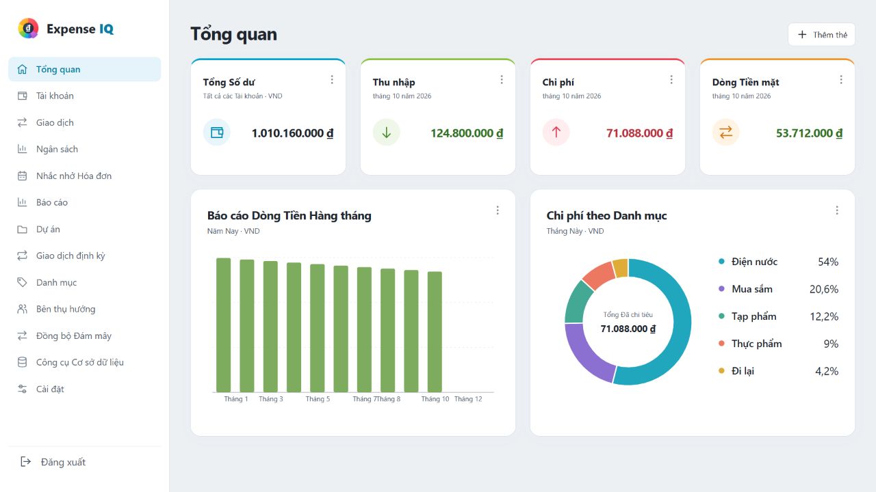This screenshot has height=492, width=876.
Task: Click the up arrow icon in Chi phí card
Action: coord(556,133)
